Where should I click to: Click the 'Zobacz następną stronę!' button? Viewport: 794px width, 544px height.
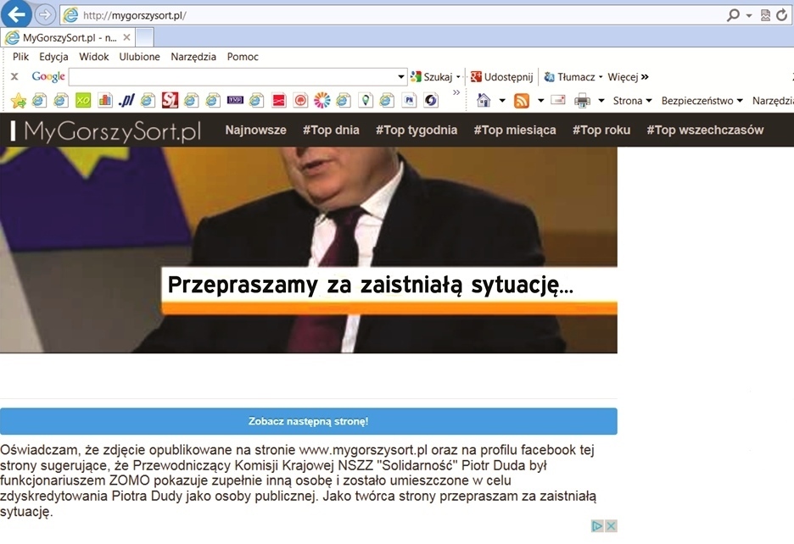tap(308, 421)
